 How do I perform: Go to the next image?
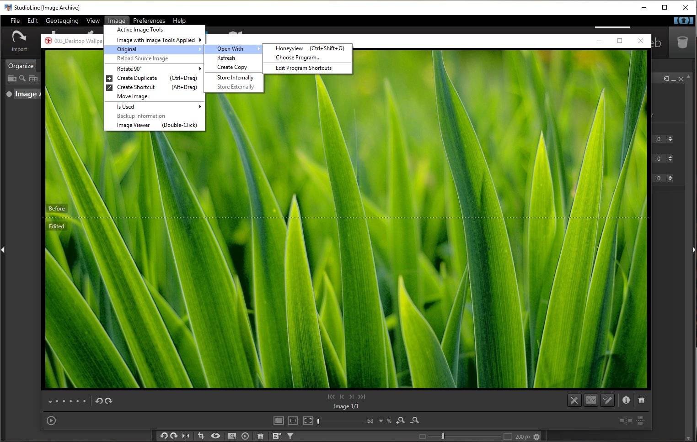tap(351, 397)
